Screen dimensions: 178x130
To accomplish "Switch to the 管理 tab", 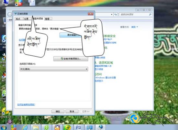I will pos(48,19).
